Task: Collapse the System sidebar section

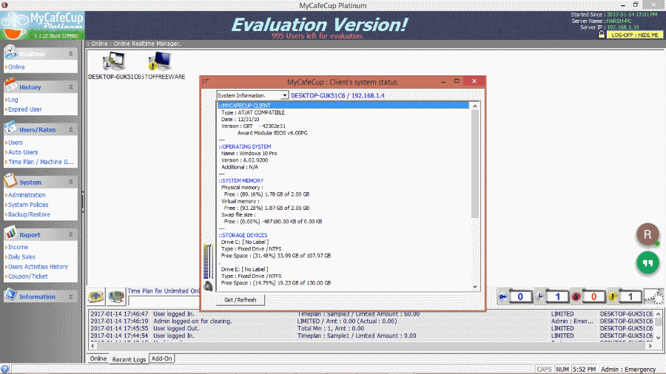Action: (71, 182)
